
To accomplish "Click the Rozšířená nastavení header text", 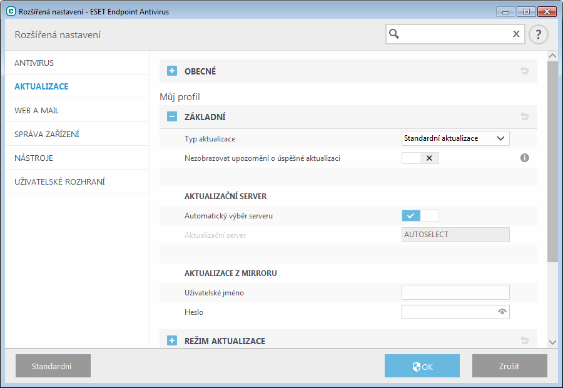I will click(58, 35).
